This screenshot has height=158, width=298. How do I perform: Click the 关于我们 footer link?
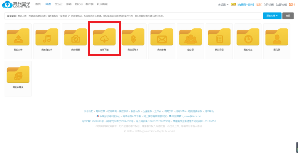(88, 111)
